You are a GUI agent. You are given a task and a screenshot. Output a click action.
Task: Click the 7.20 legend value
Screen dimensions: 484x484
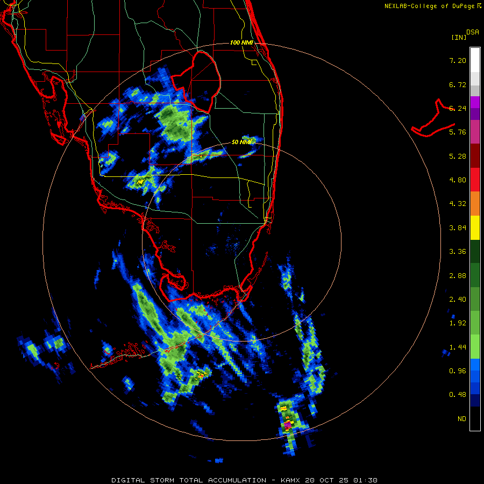458,60
